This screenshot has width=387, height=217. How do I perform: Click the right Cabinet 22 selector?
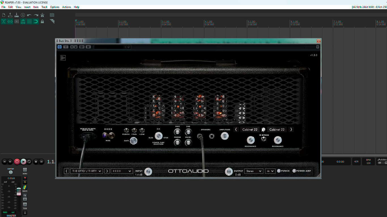pyautogui.click(x=277, y=129)
